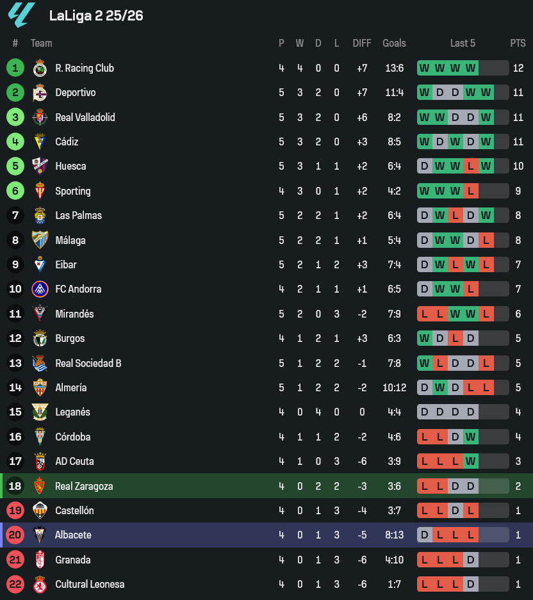Image resolution: width=533 pixels, height=600 pixels.
Task: Sort table by PTS column header
Action: click(518, 44)
